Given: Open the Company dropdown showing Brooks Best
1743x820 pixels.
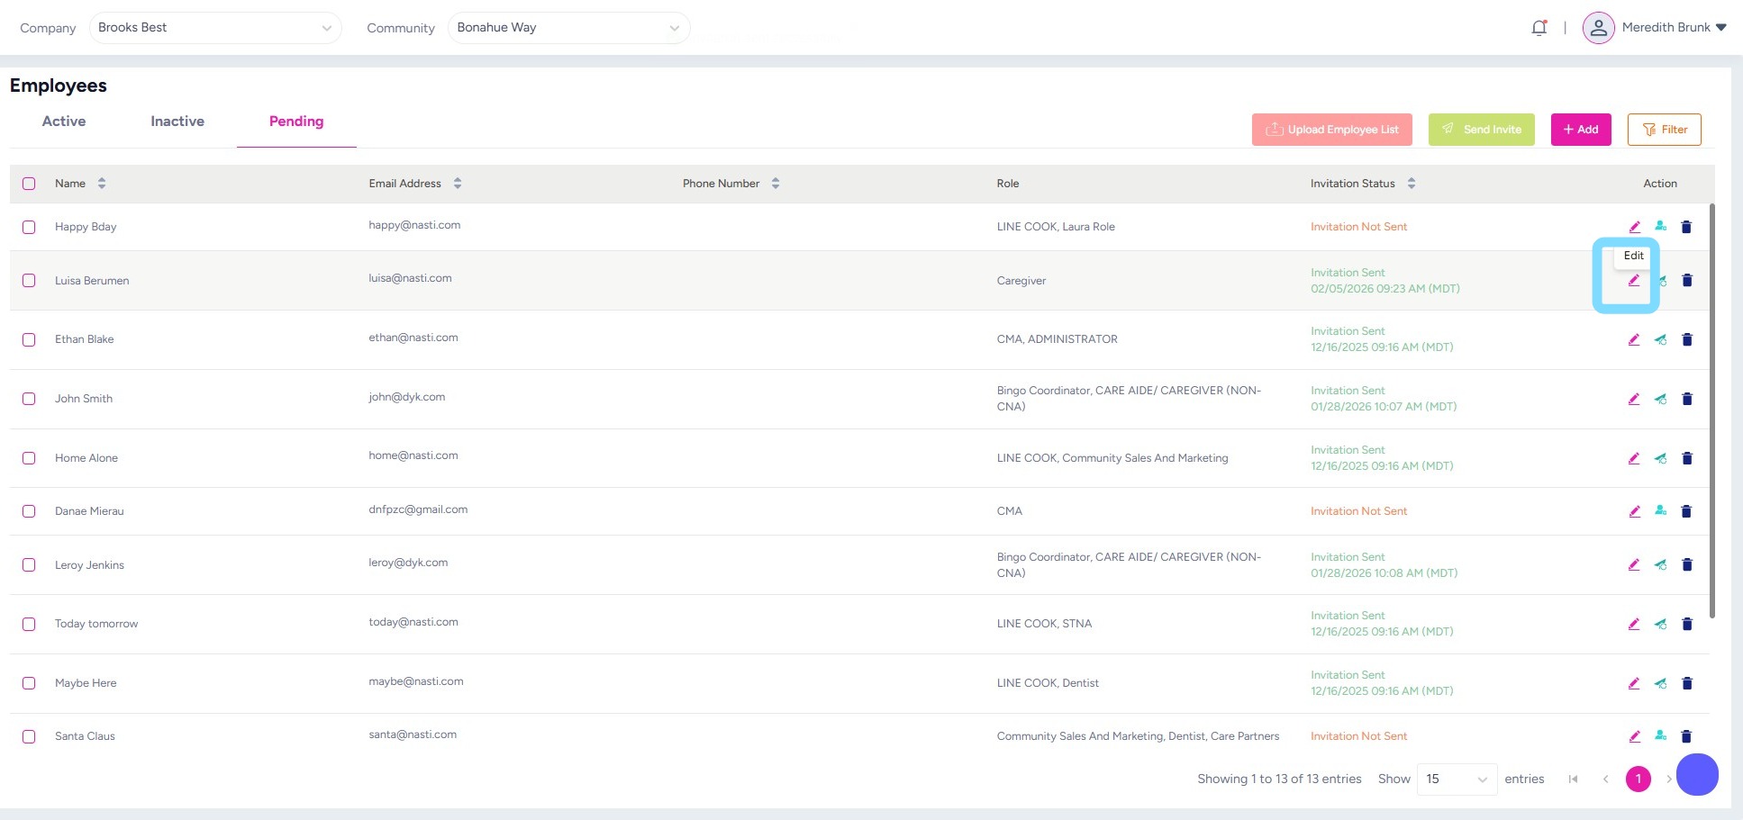Looking at the screenshot, I should pos(214,28).
